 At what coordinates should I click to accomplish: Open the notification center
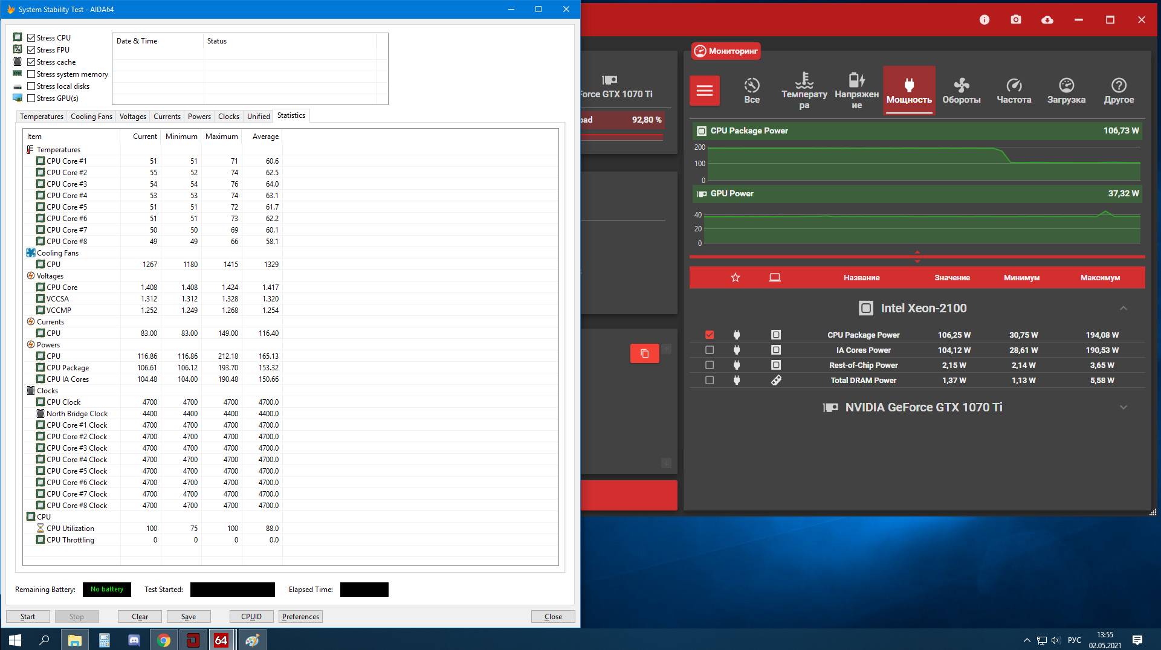click(x=1137, y=640)
